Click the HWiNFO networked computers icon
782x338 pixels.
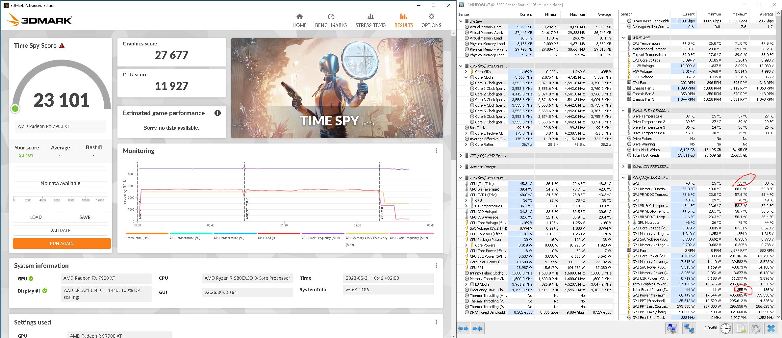689,328
